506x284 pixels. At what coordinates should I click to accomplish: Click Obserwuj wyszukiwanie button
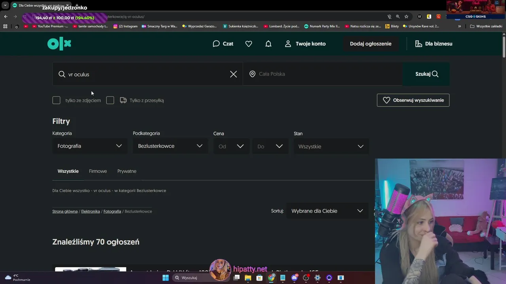(x=413, y=100)
